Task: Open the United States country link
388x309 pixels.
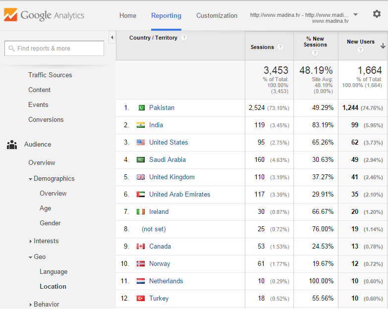Action: pyautogui.click(x=168, y=143)
